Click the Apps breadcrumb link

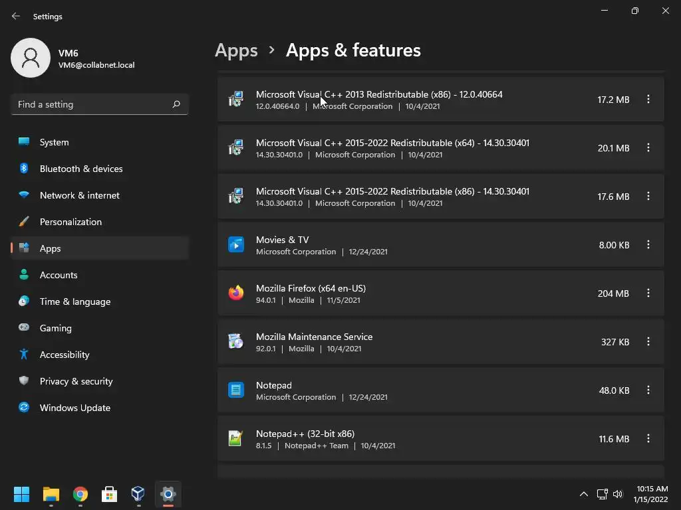pyautogui.click(x=236, y=50)
